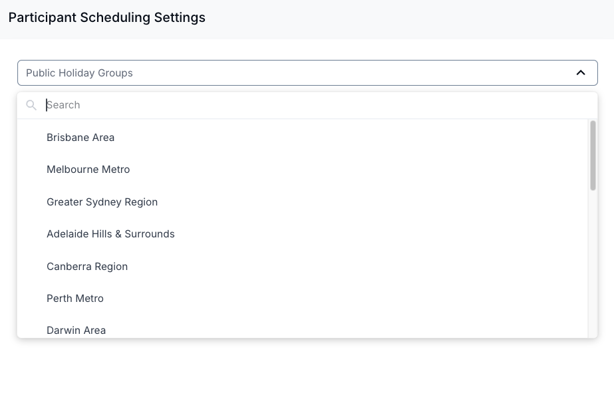
Task: Click the blank area below the options list
Action: (307, 378)
